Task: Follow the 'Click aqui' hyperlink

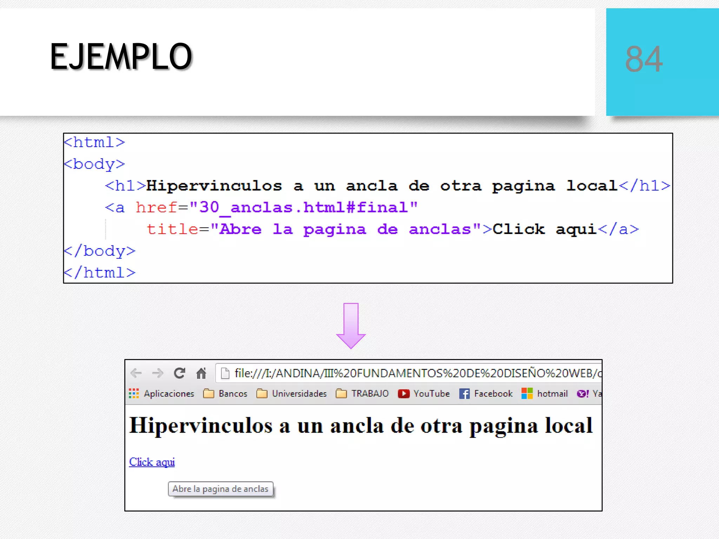Action: [152, 462]
